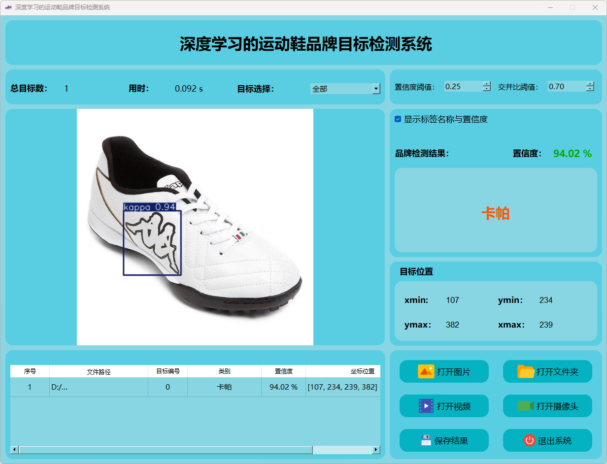Click the 置信度 column header in the table
This screenshot has width=607, height=464.
tap(283, 371)
